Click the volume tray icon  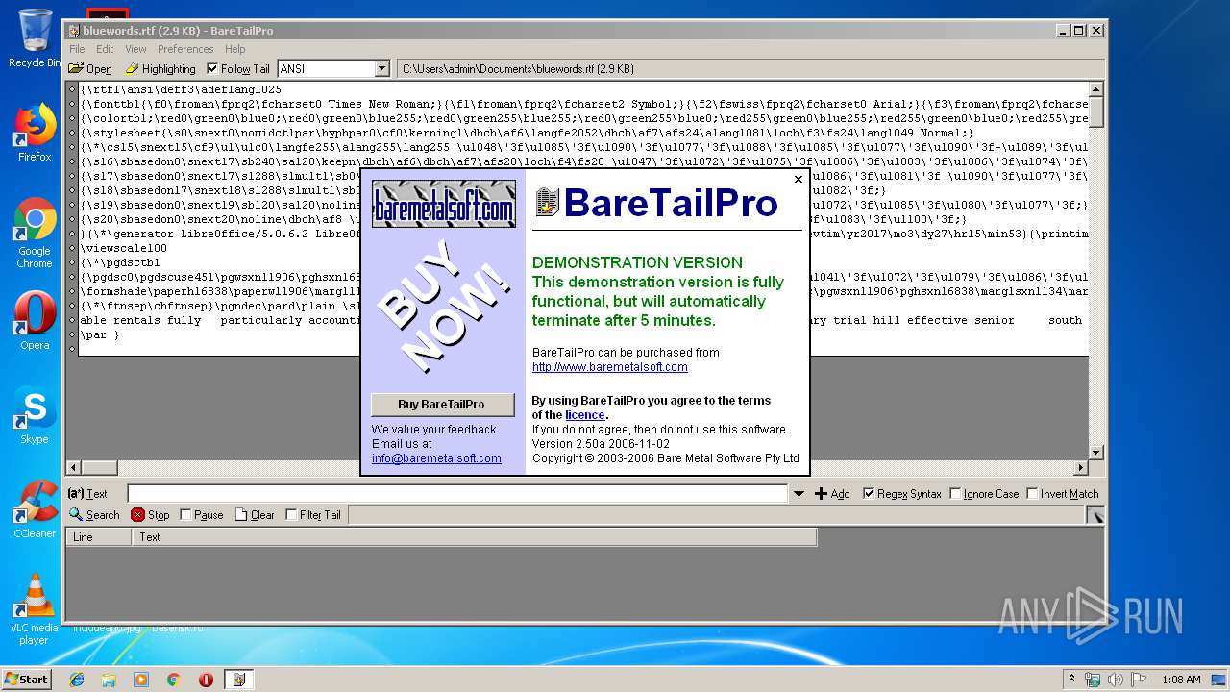point(1117,680)
